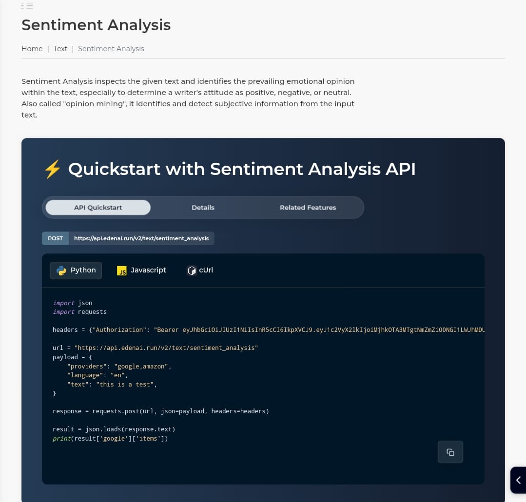Click the Javascript JS icon
This screenshot has height=502, width=526.
[121, 270]
